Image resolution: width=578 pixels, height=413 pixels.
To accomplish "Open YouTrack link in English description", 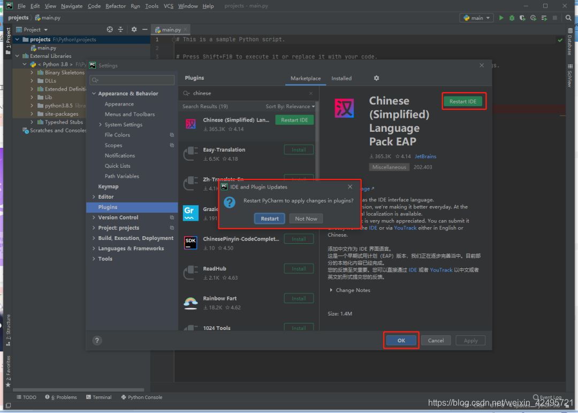I will coord(405,228).
